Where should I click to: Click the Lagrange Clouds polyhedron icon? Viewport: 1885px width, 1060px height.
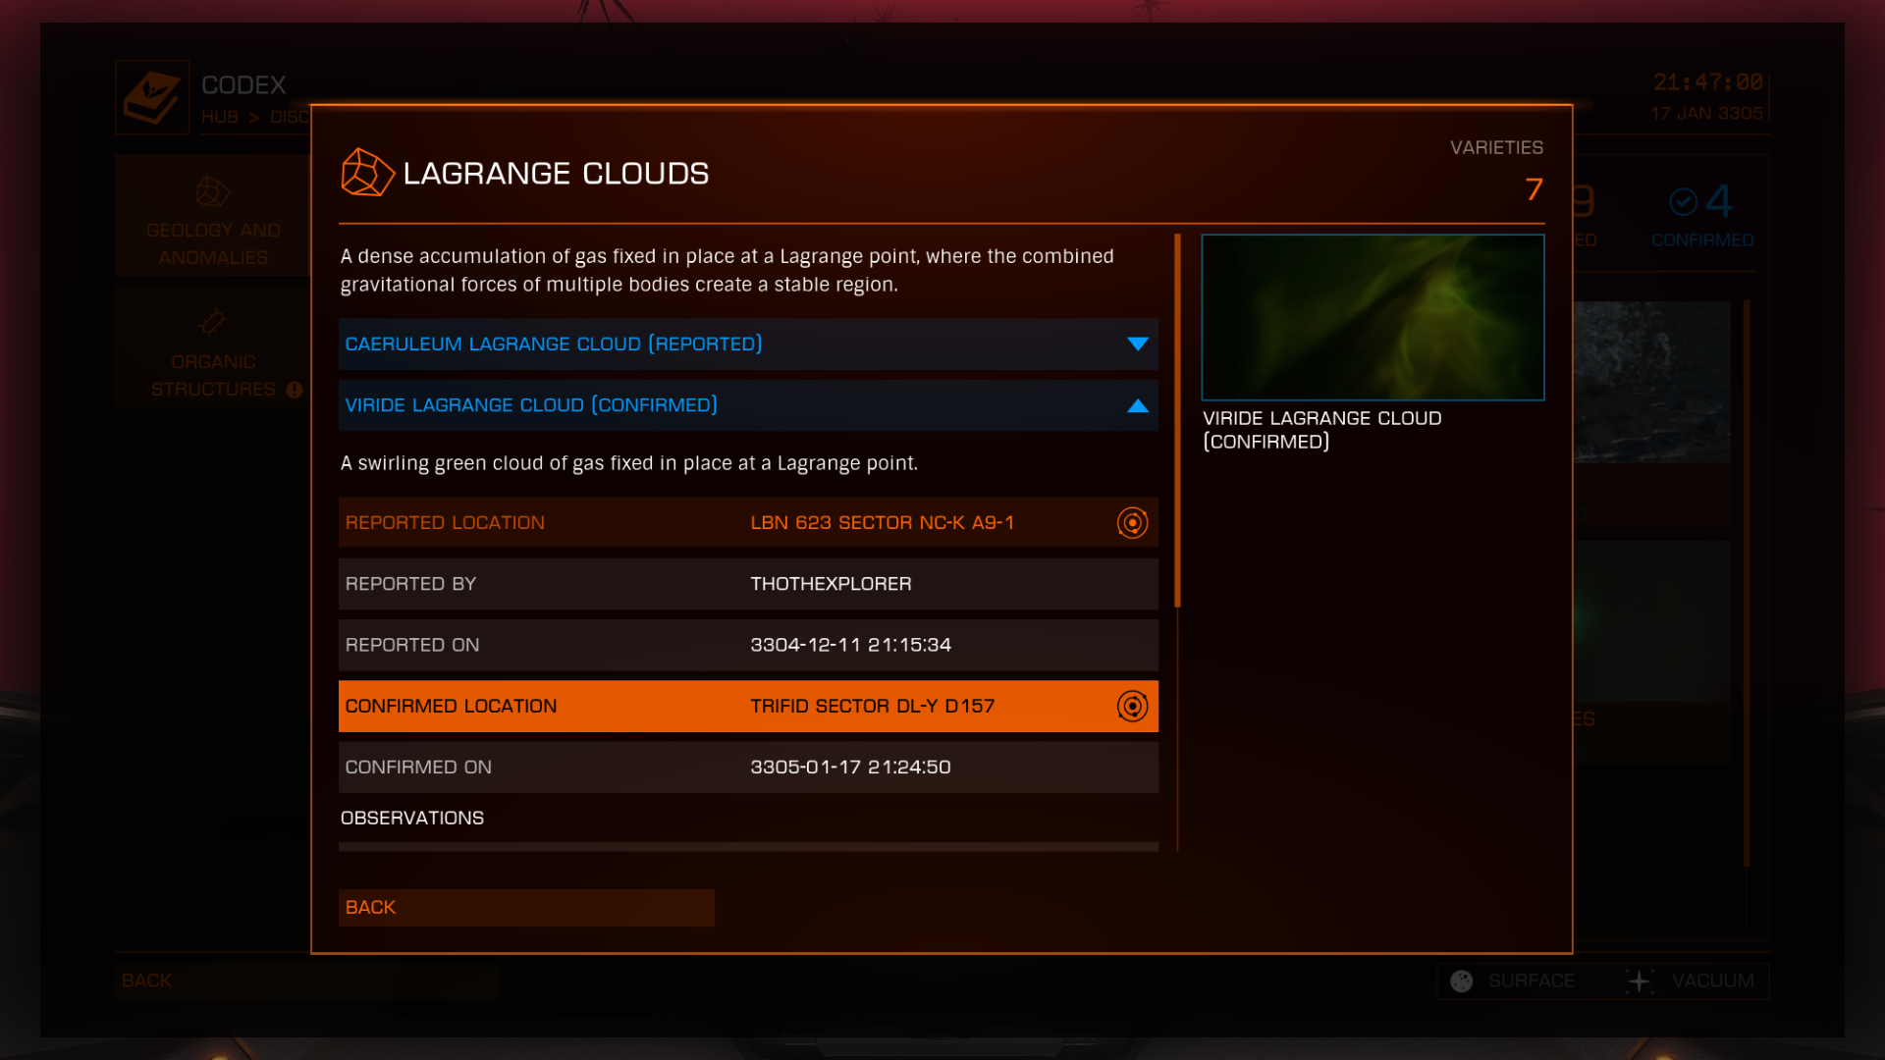tap(367, 173)
